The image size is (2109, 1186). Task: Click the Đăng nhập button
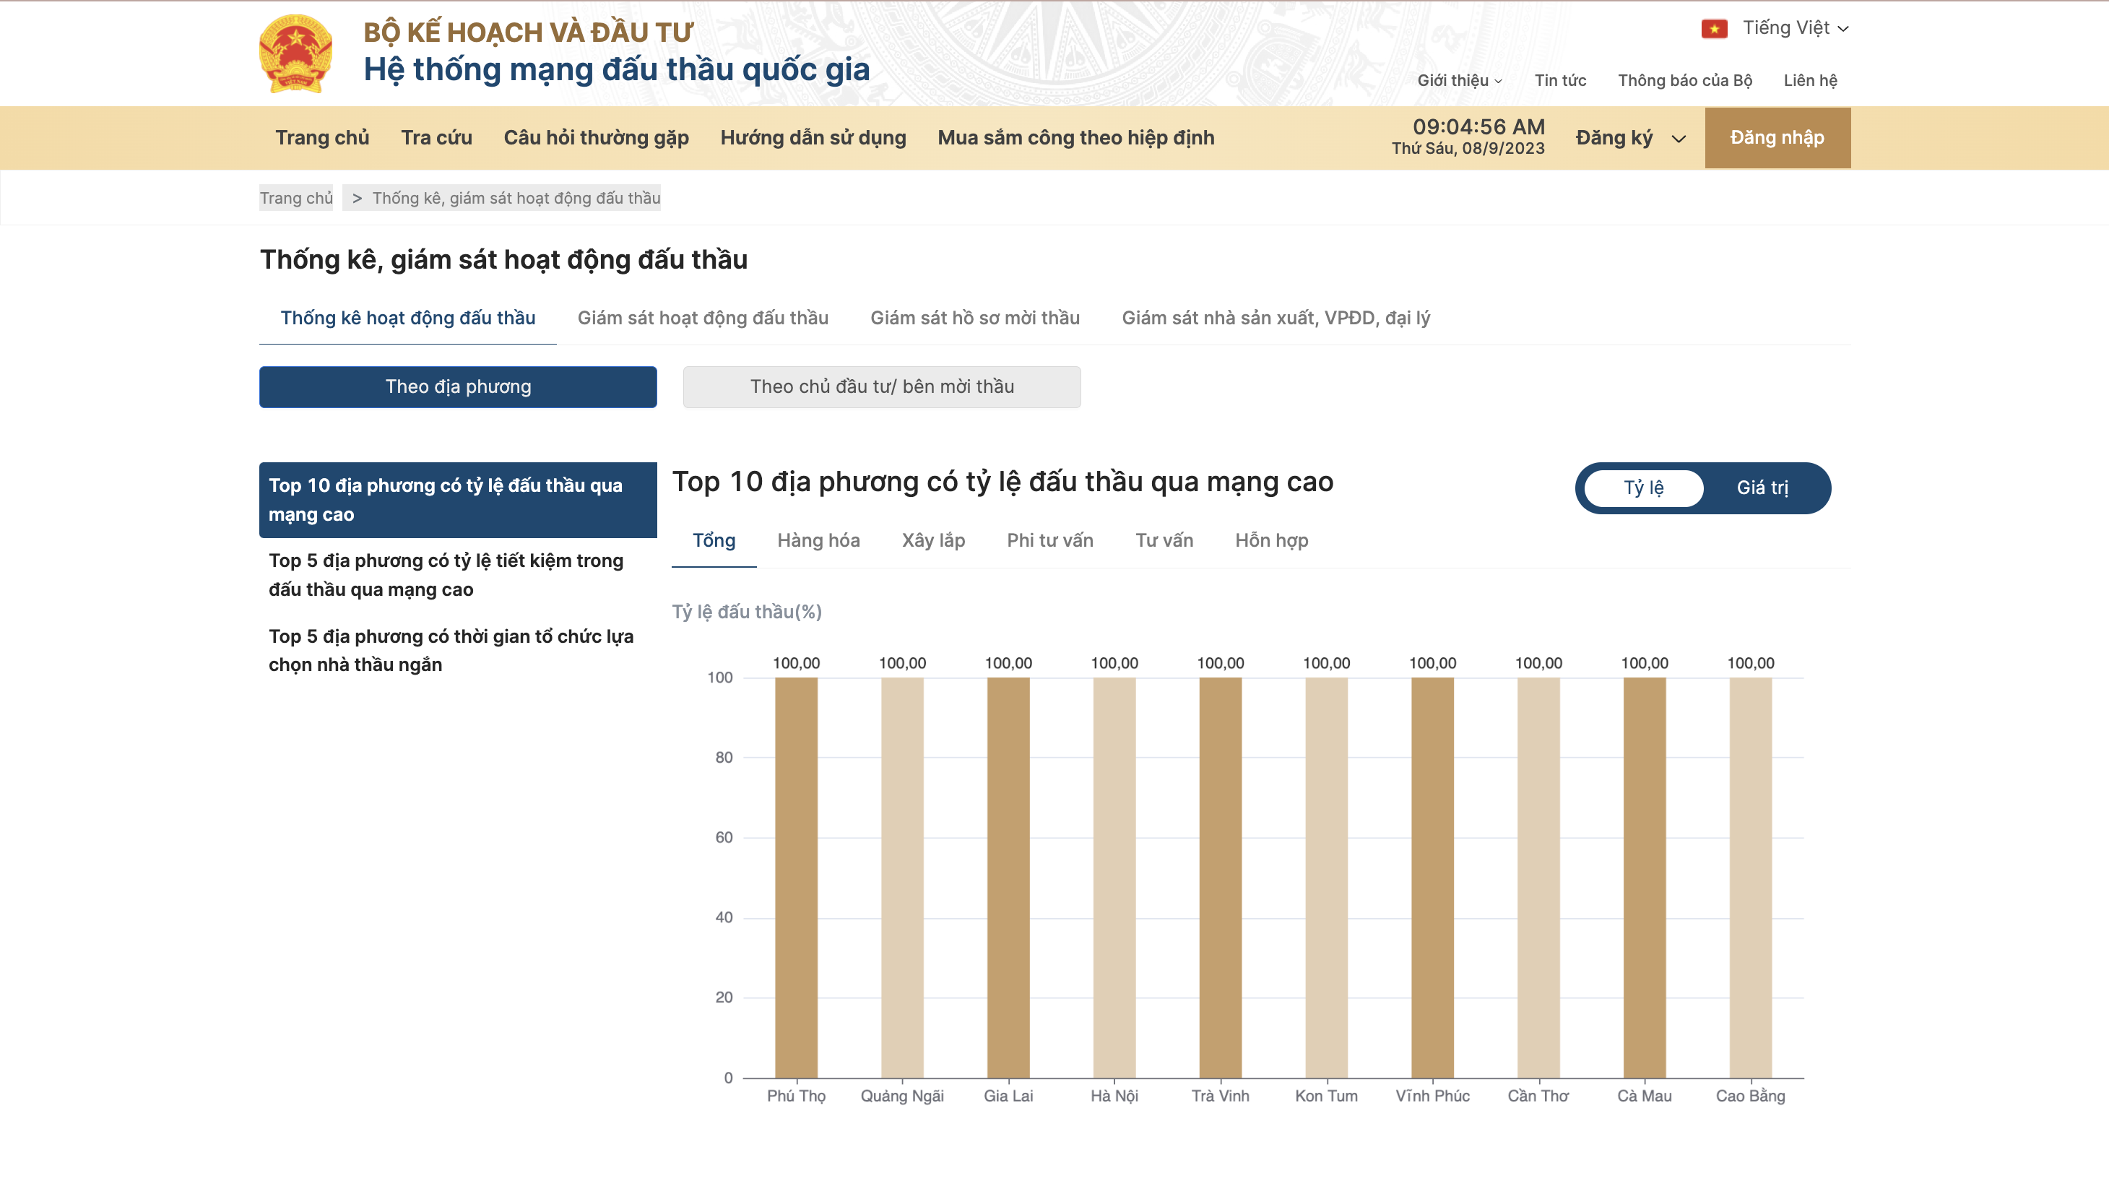coord(1777,137)
